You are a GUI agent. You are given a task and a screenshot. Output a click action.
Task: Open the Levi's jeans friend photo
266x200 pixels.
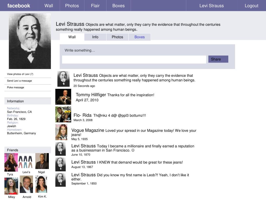[25, 162]
